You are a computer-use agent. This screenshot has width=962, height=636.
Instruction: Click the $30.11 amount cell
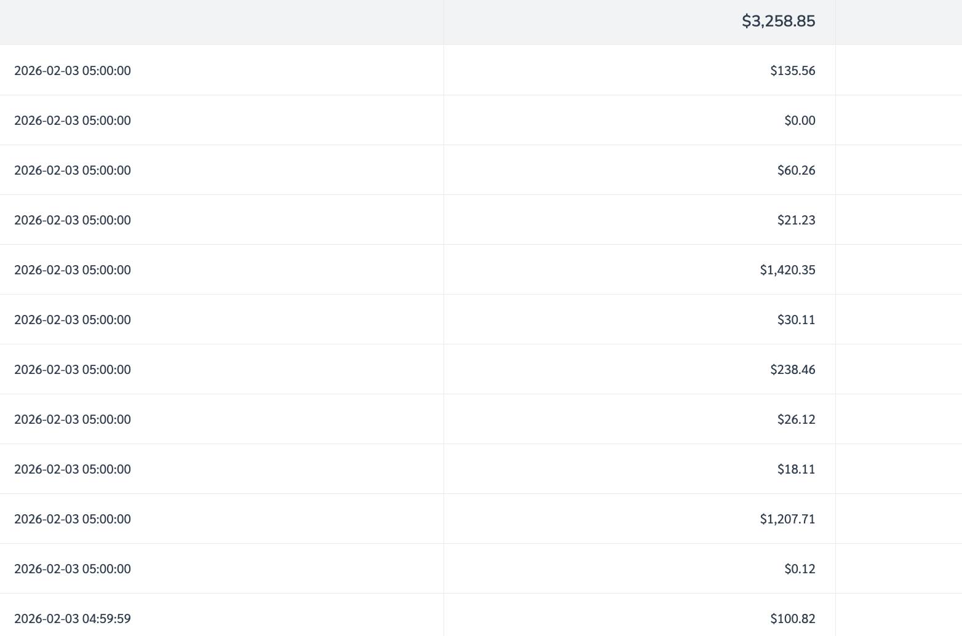(x=796, y=320)
